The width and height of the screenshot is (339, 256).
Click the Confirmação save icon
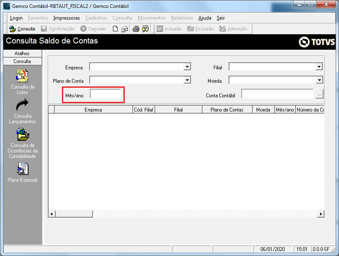[44, 29]
